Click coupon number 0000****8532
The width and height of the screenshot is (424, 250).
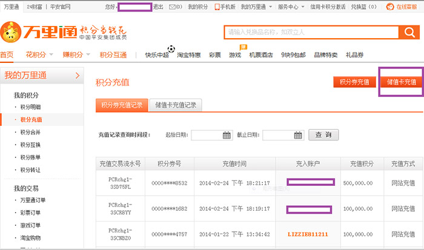[169, 183]
